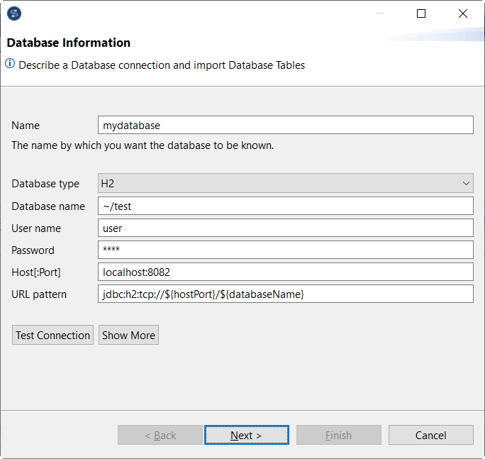The image size is (485, 459).
Task: Edit the Host[:Port] field value
Action: click(x=285, y=272)
